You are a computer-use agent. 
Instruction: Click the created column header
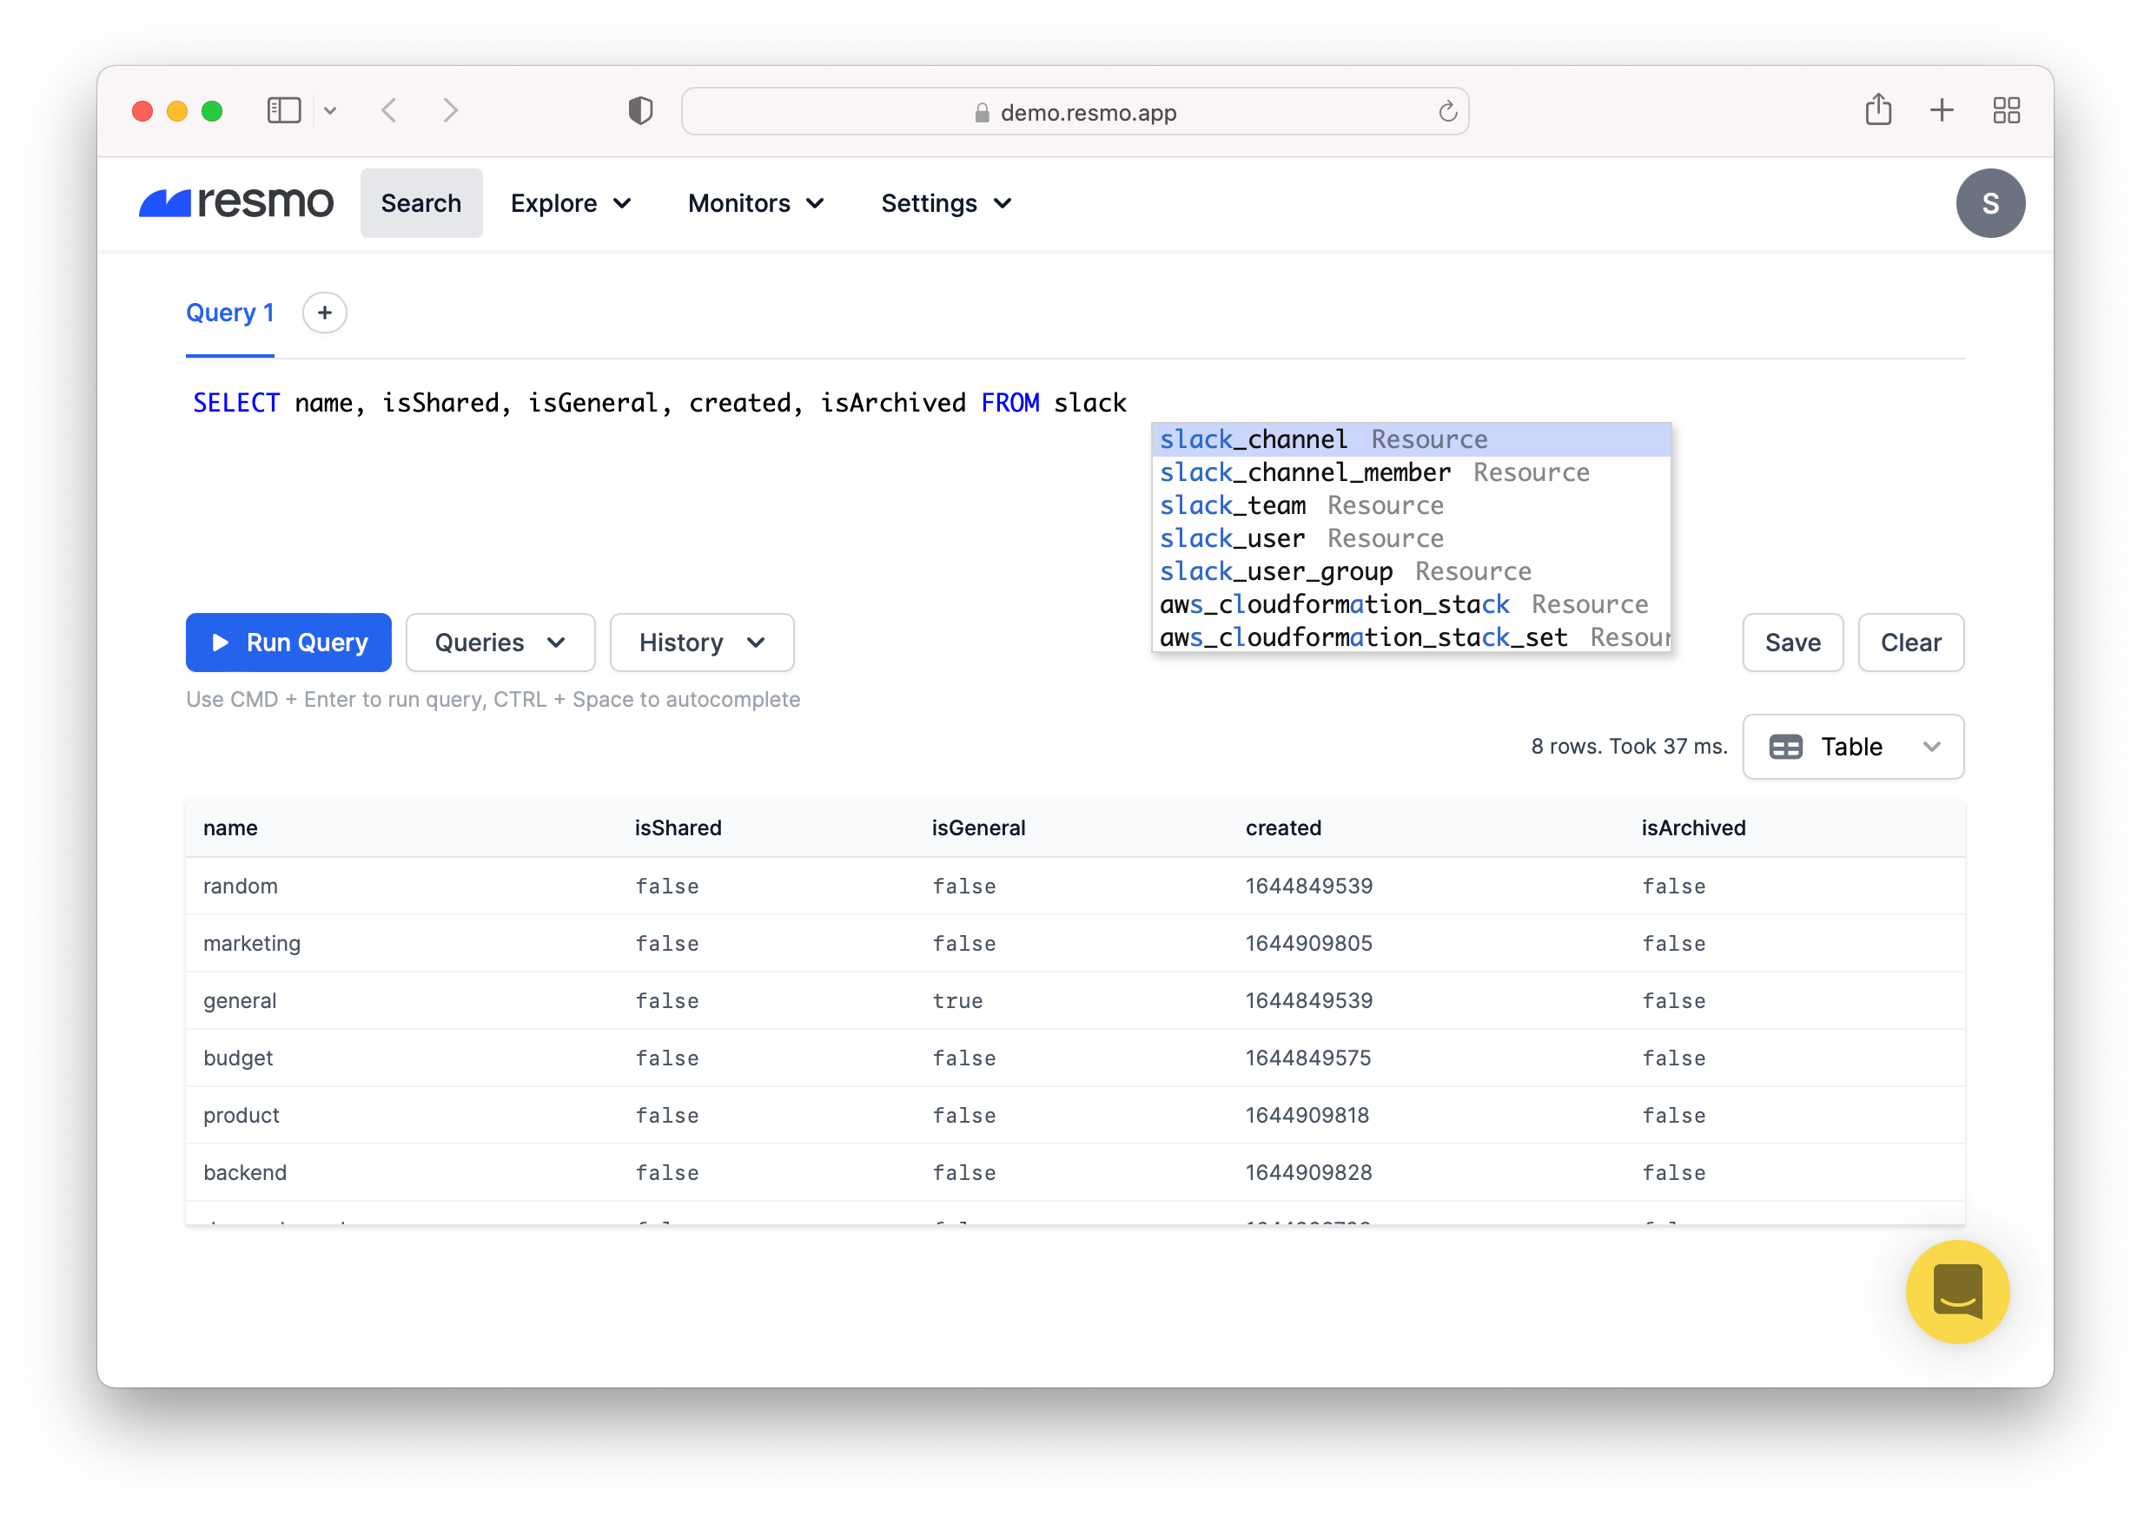(1282, 827)
